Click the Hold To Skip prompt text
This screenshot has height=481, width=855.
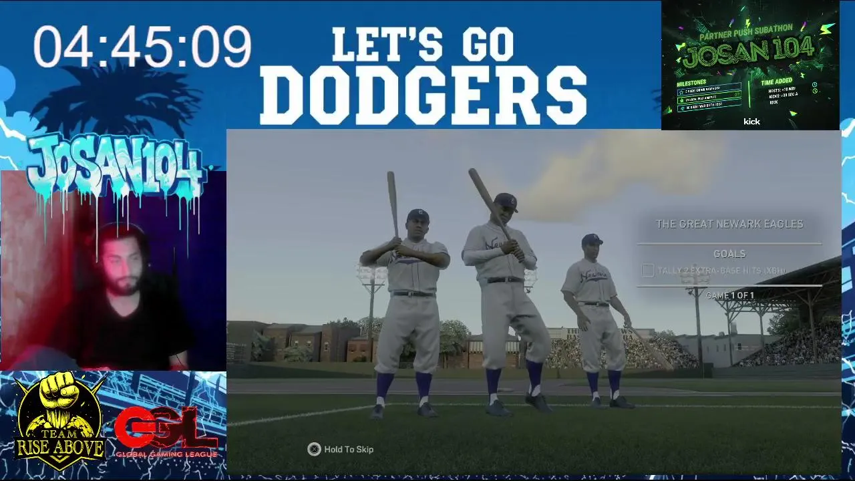(x=349, y=450)
